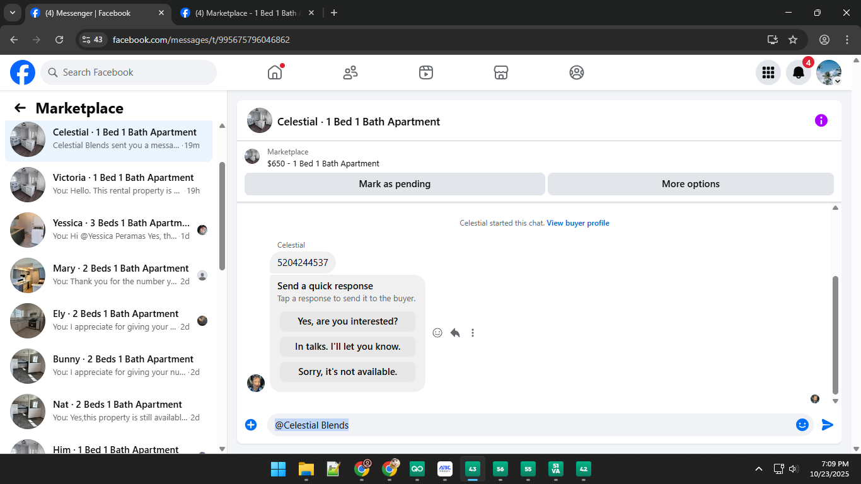
Task: Click Mark as pending button
Action: point(395,184)
